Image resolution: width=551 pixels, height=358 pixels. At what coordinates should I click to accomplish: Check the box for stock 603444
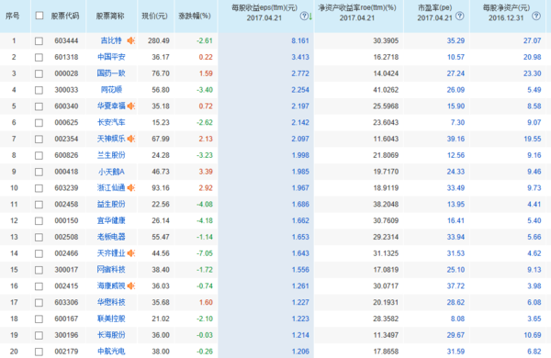(x=39, y=41)
